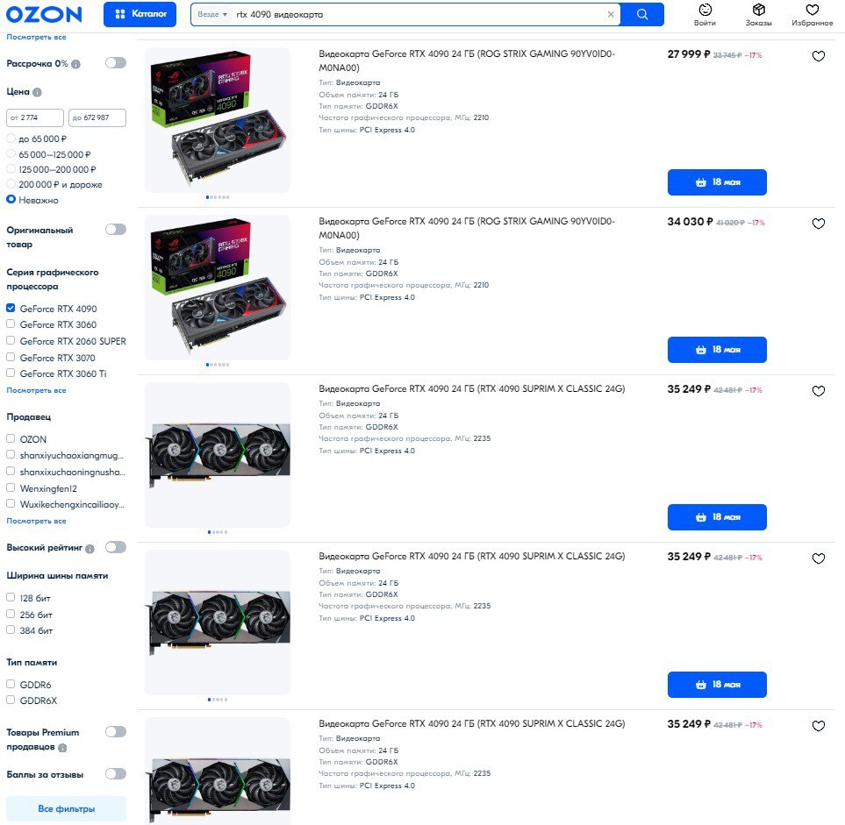Screen dimensions: 845x825
Task: Click the magnifier search button
Action: (x=641, y=15)
